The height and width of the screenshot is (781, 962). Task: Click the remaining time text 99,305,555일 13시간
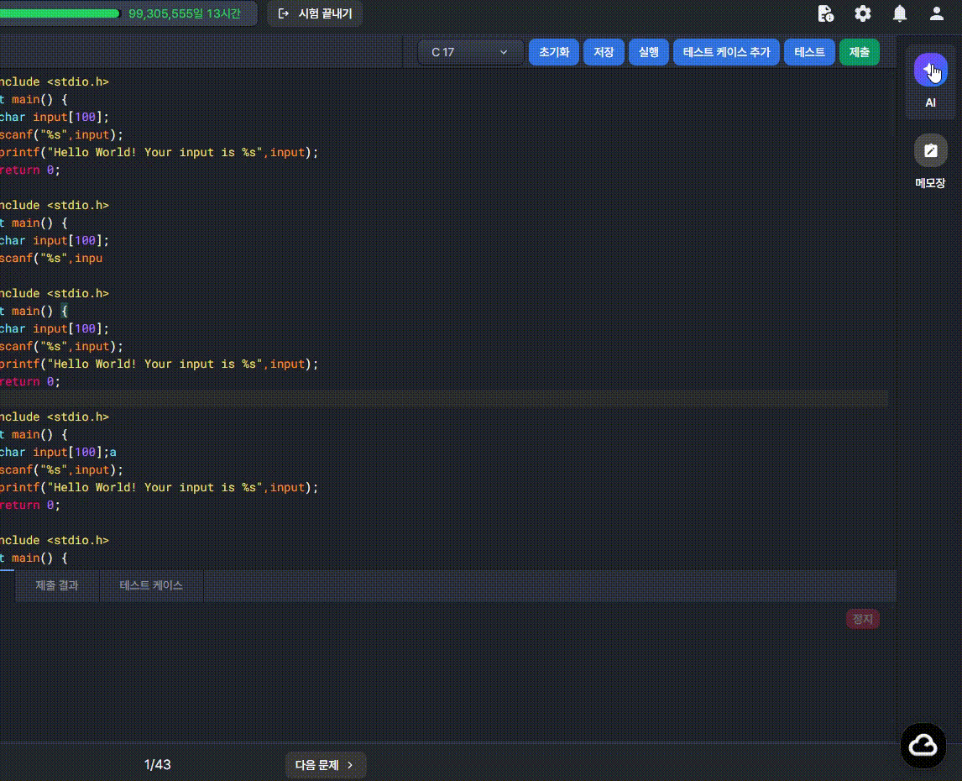click(x=184, y=13)
